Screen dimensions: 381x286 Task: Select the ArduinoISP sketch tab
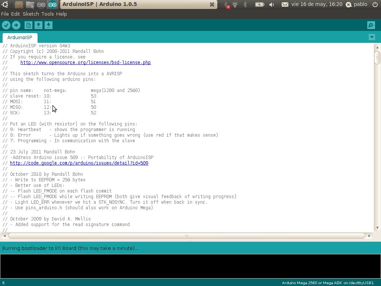20,38
